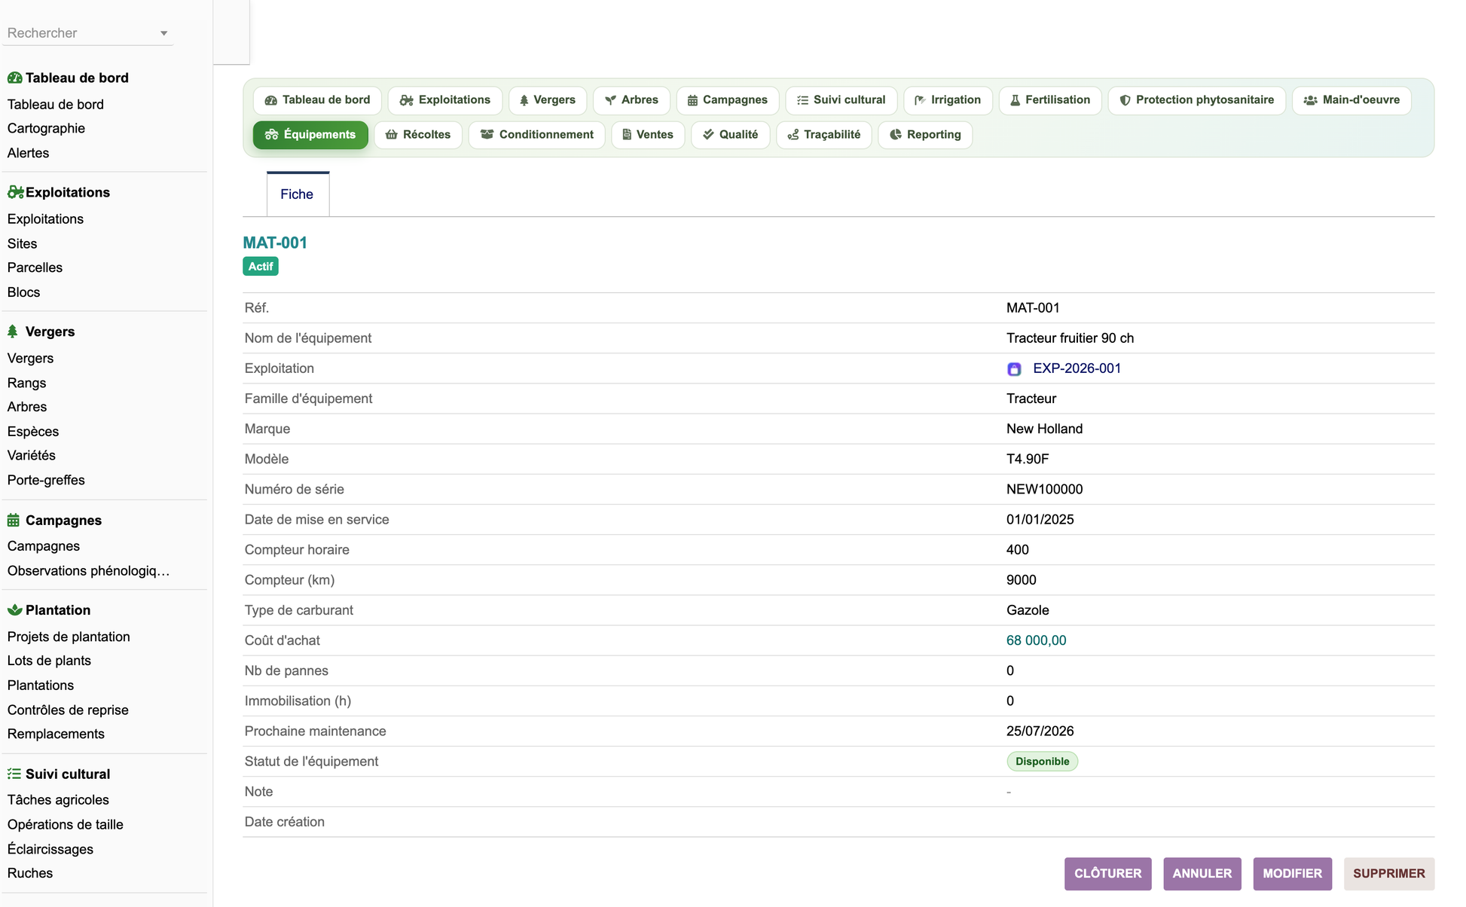This screenshot has height=907, width=1466.
Task: Go to Protection phytosanitaire module
Action: [1197, 100]
